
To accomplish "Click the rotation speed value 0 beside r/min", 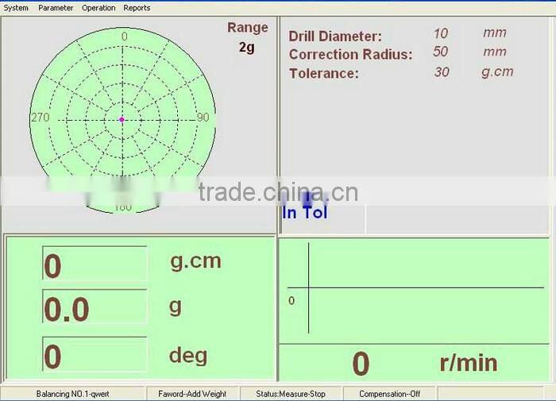I will pos(361,364).
